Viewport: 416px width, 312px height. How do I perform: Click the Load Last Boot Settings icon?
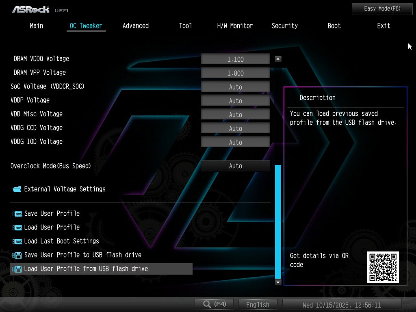pyautogui.click(x=17, y=241)
